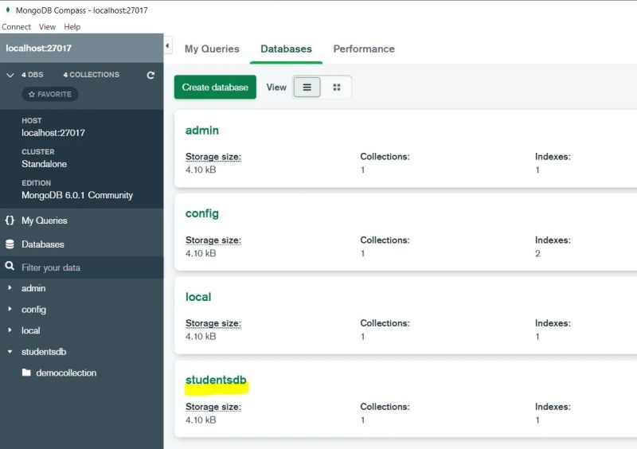Open the admin database card title

point(202,131)
